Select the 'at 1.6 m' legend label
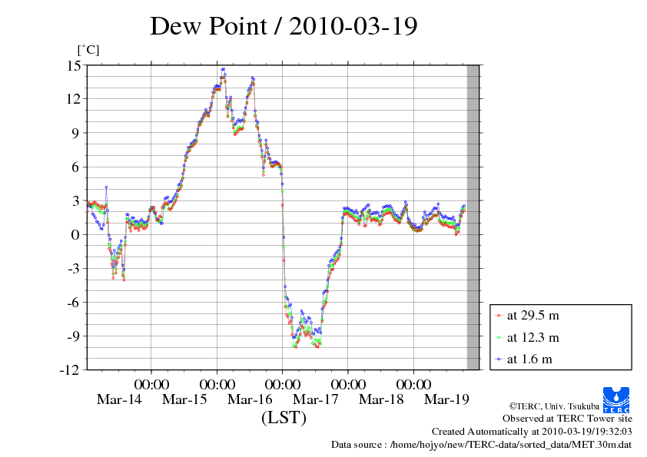 (529, 359)
